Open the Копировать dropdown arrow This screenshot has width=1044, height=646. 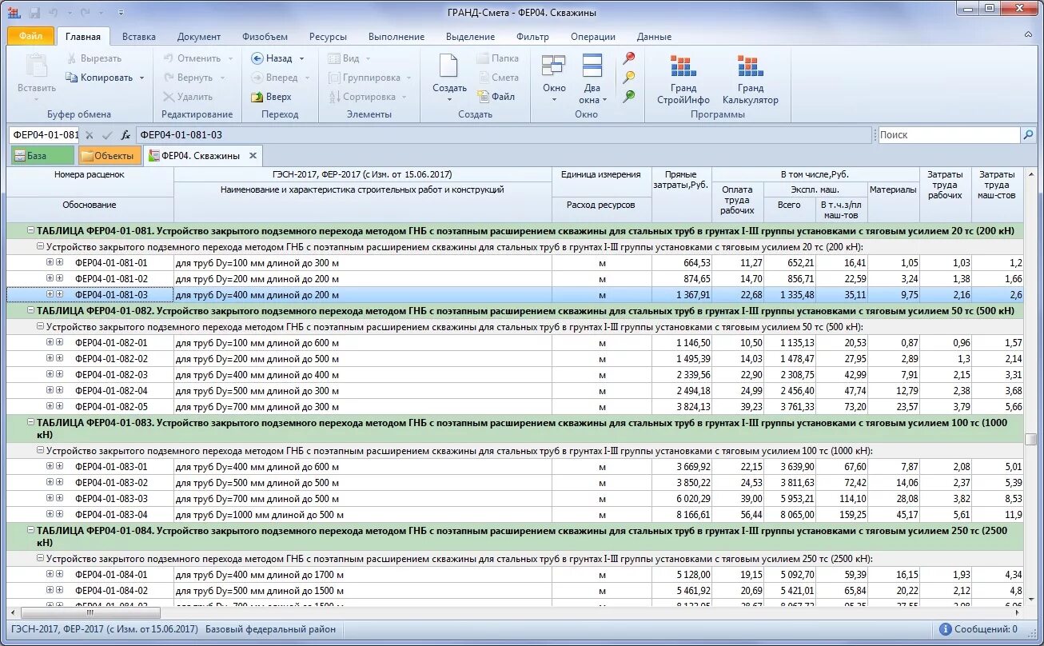[141, 78]
